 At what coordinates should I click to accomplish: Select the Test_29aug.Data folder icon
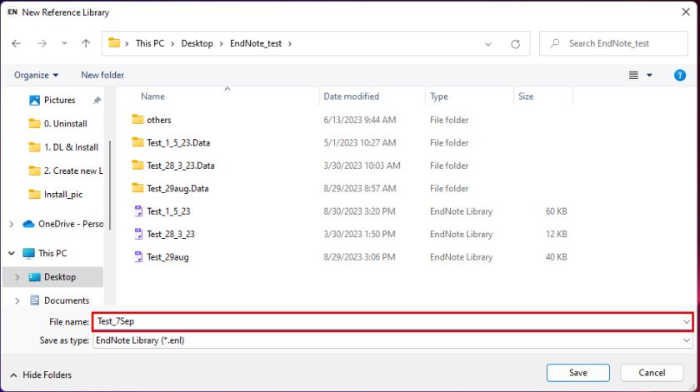click(138, 188)
